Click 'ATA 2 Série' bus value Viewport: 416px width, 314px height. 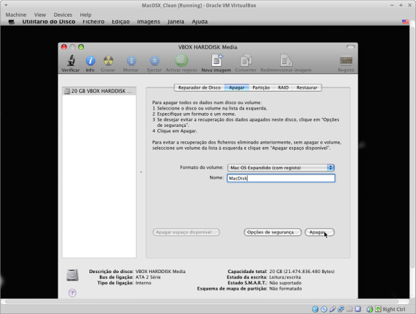[148, 277]
